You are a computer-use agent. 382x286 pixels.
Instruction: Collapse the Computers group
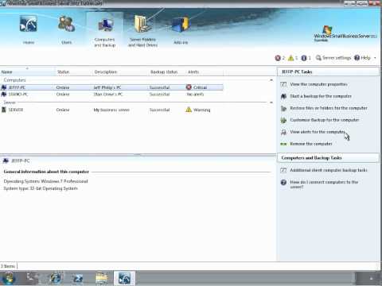pyautogui.click(x=271, y=80)
